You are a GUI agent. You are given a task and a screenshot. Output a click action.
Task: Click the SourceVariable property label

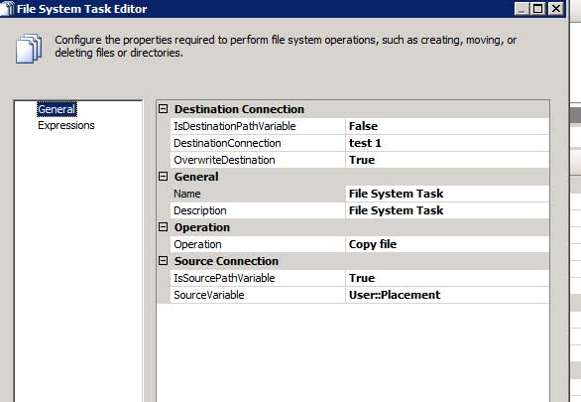point(209,295)
